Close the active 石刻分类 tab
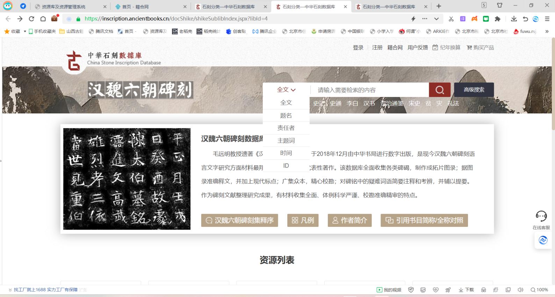555x297 pixels. coord(345,7)
